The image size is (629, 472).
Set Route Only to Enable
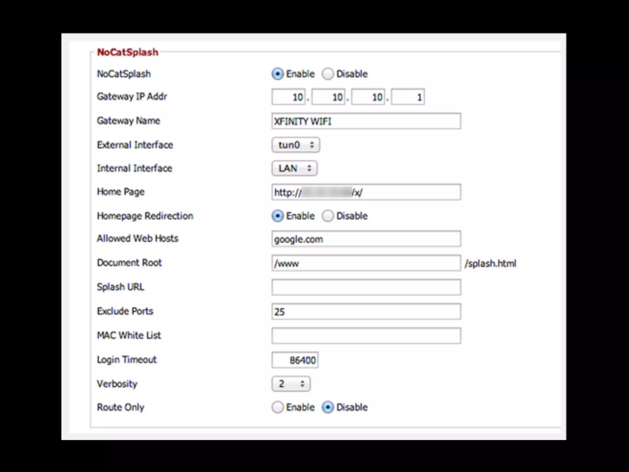277,407
